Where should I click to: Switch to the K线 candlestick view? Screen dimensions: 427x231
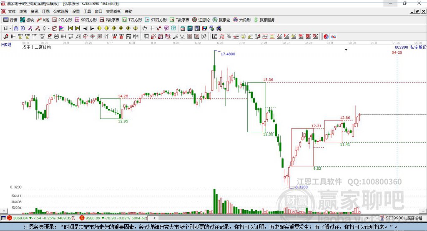[x=43, y=20]
